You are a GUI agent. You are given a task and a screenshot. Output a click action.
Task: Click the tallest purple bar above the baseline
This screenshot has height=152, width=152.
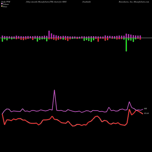[49, 34]
